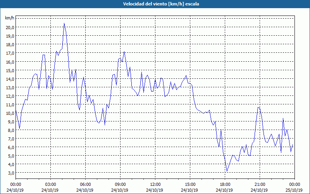Screen dimensions: 310x194
Task: Click the chart title 'Velocidad del viento [km/h] escala'
Action: coord(161,4)
